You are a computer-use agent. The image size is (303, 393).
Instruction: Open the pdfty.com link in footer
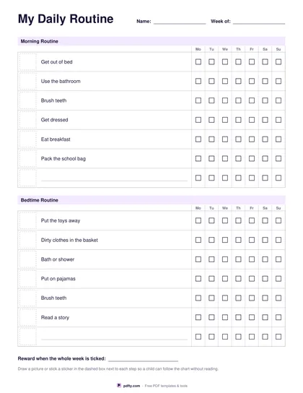click(x=131, y=386)
